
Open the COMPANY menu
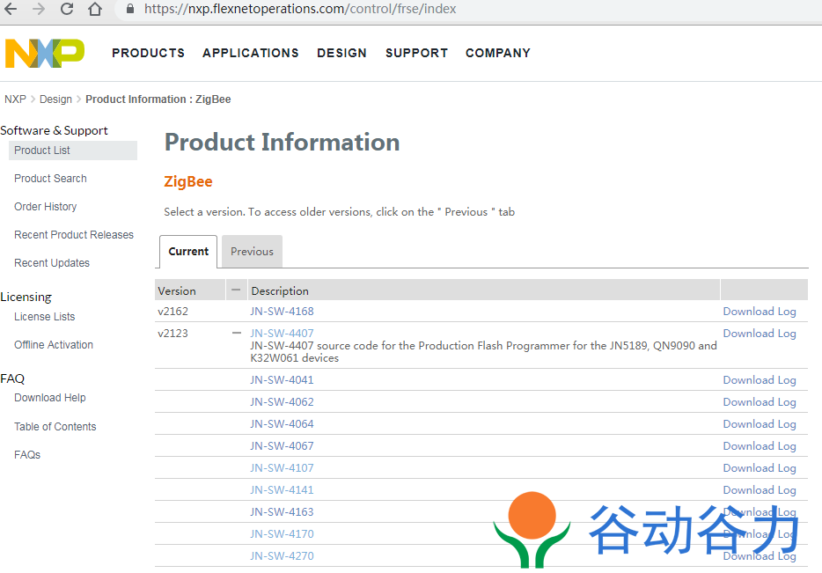coord(498,53)
